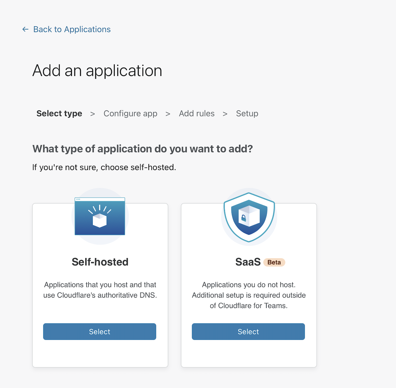Screen dimensions: 396x388
Task: Go to the Setup step
Action: (247, 114)
